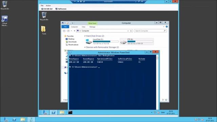Screen dimensions: 217x122
Task: Expand the Explorer ribbon chevron
Action: pos(164,27)
